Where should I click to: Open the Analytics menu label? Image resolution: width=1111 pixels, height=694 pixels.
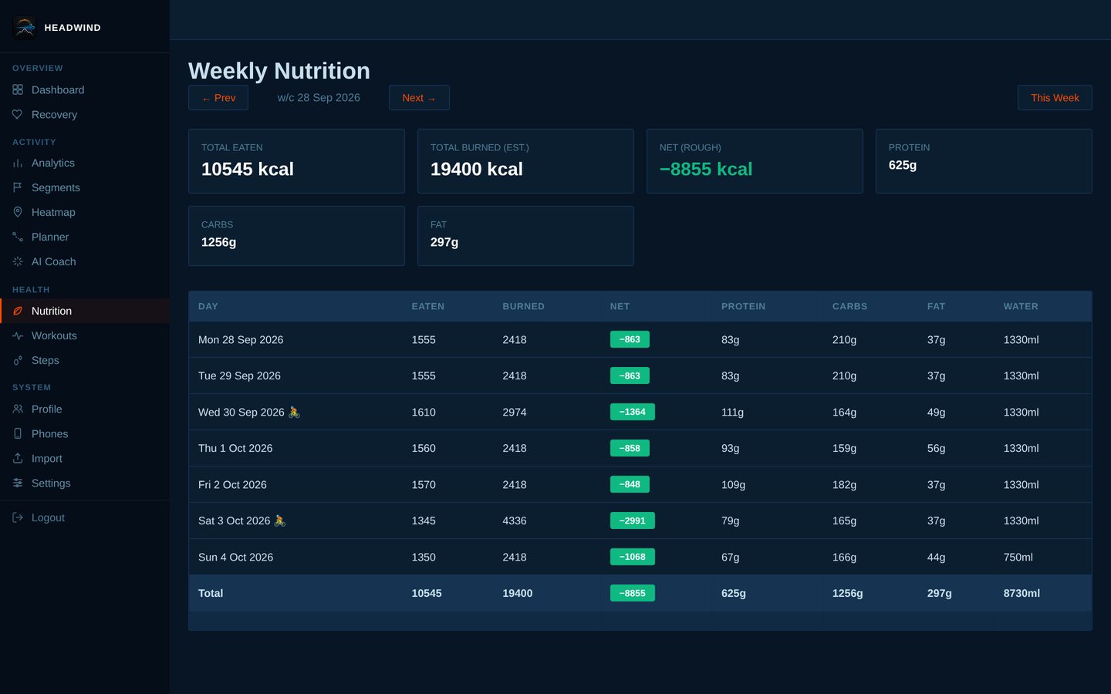[53, 163]
